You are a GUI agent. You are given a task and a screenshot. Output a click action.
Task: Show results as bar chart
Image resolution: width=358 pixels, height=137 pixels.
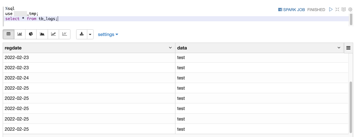(x=20, y=34)
